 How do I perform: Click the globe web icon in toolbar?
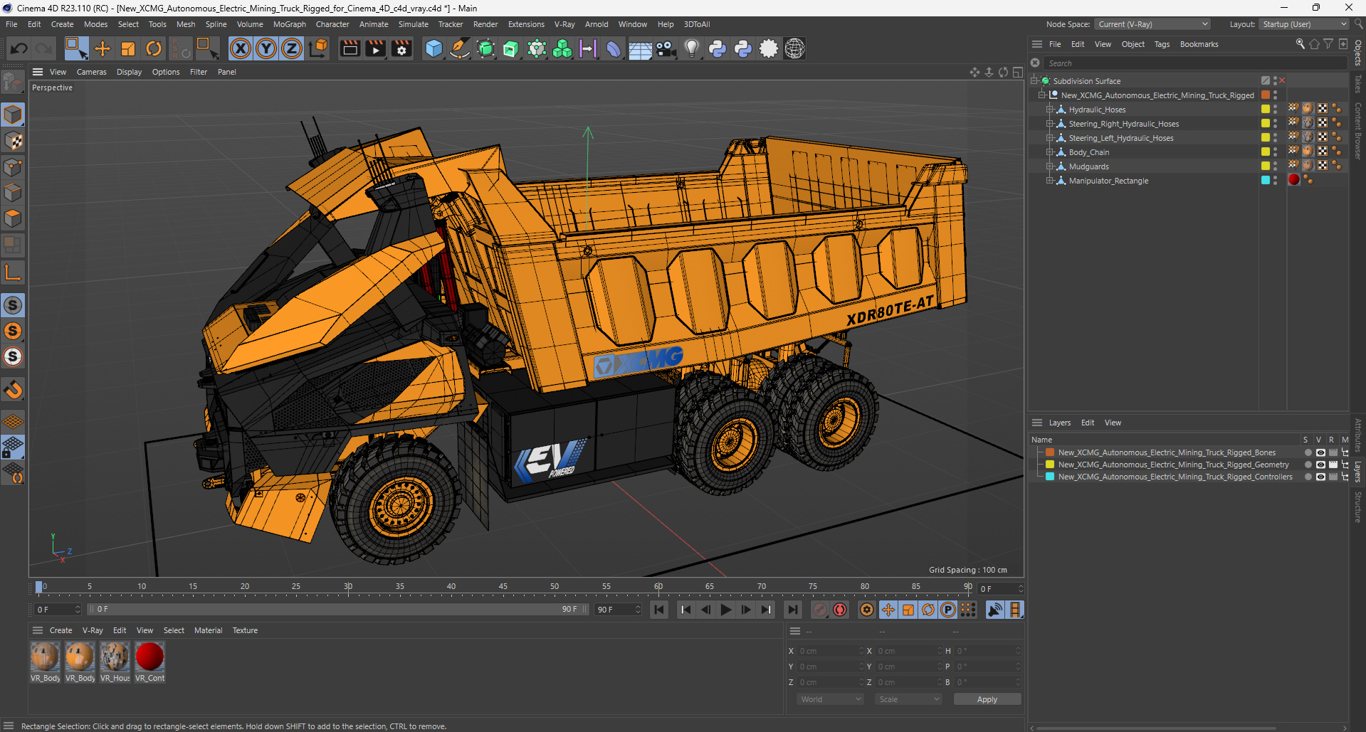(794, 48)
